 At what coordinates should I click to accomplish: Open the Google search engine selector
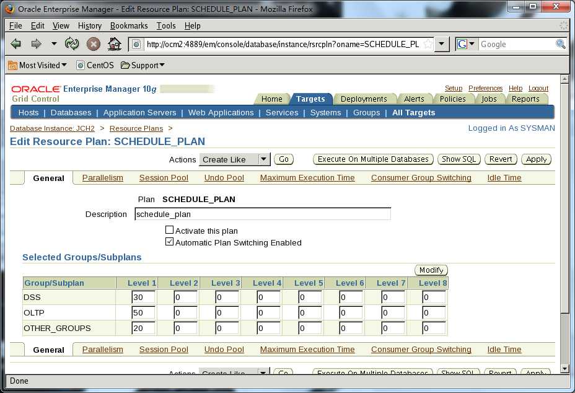(466, 44)
